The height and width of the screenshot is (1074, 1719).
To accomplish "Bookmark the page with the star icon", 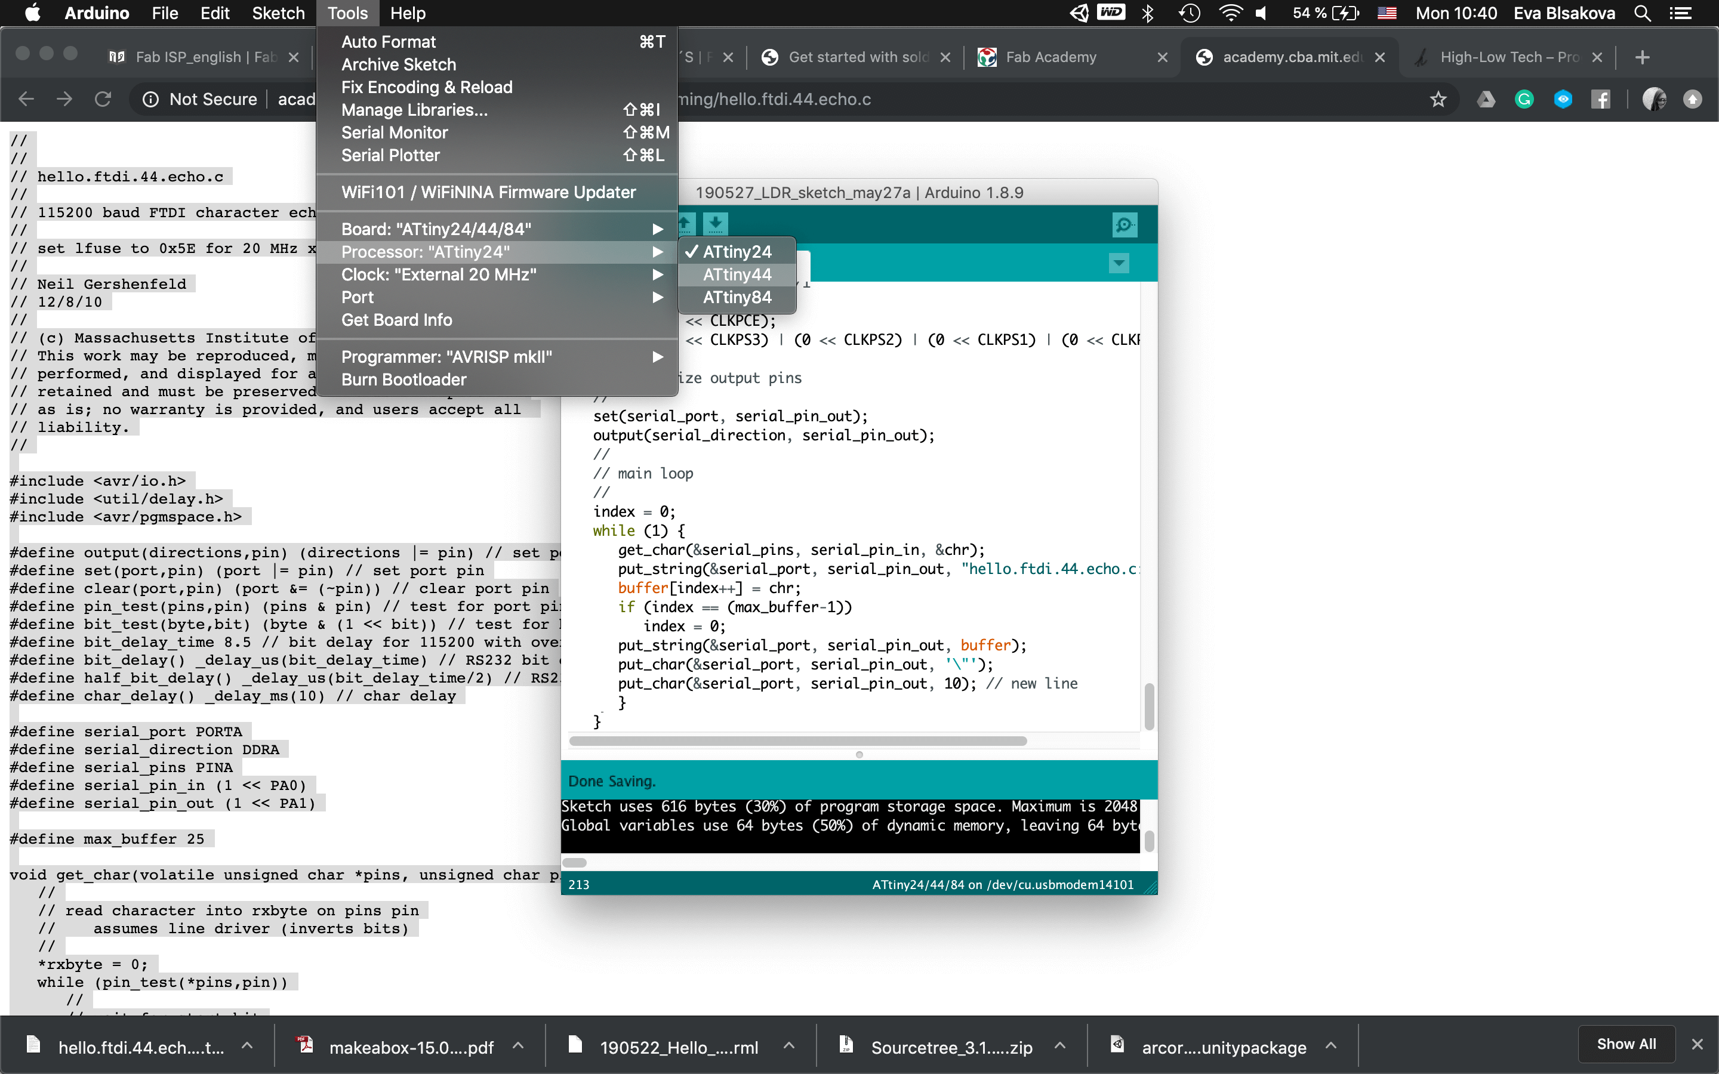I will point(1438,100).
